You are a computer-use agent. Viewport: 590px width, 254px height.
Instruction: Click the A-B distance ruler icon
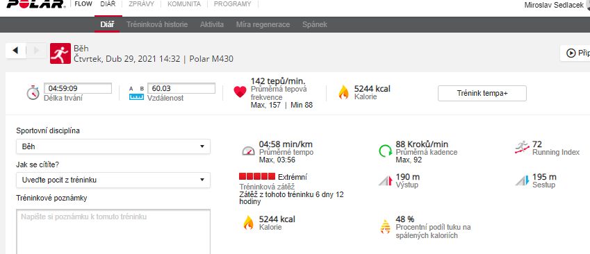click(x=137, y=93)
